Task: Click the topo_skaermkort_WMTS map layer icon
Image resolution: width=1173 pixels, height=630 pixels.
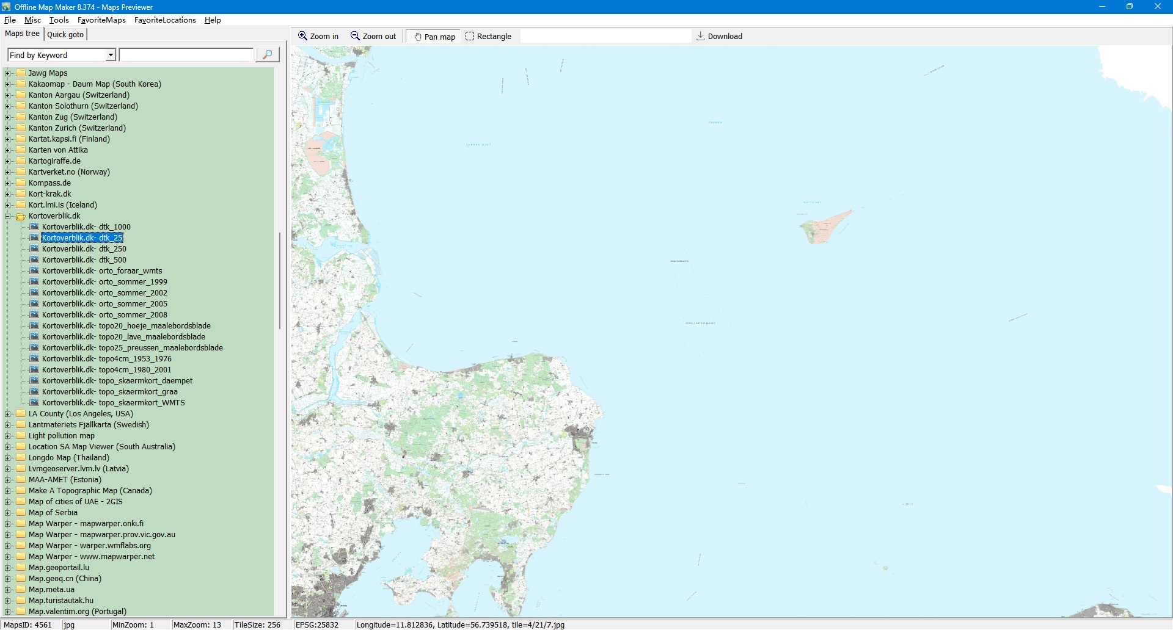Action: [35, 403]
